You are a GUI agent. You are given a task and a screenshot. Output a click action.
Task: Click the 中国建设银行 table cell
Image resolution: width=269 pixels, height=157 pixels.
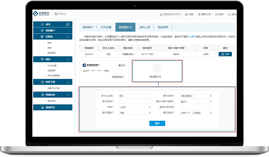click(128, 54)
